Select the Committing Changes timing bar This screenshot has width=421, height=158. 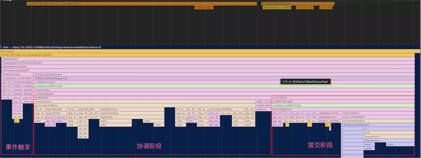(x=298, y=3)
